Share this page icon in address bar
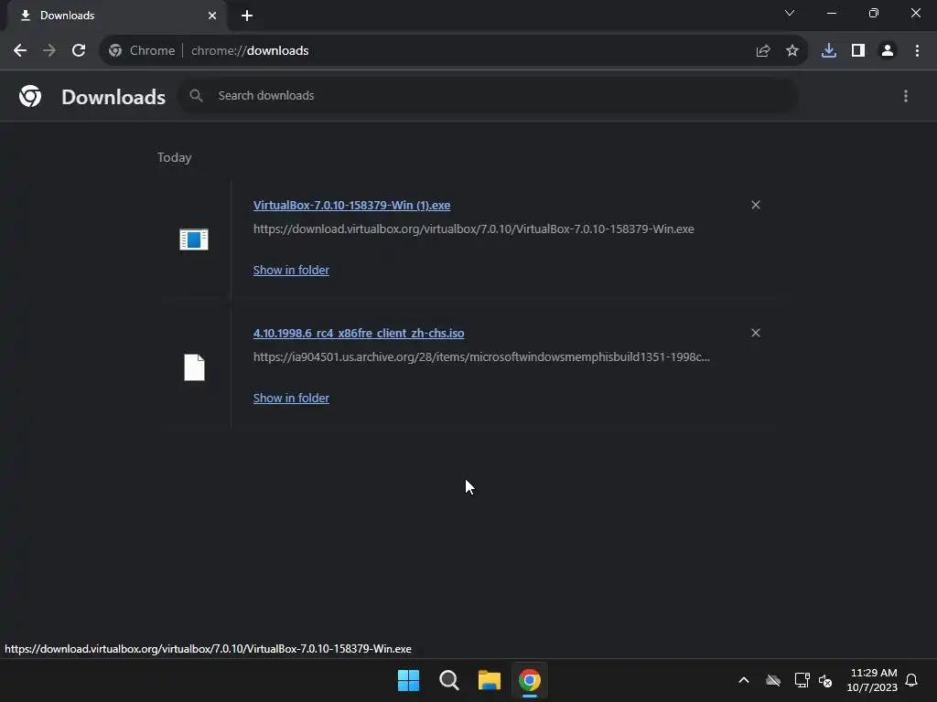Image resolution: width=937 pixels, height=702 pixels. click(x=762, y=51)
